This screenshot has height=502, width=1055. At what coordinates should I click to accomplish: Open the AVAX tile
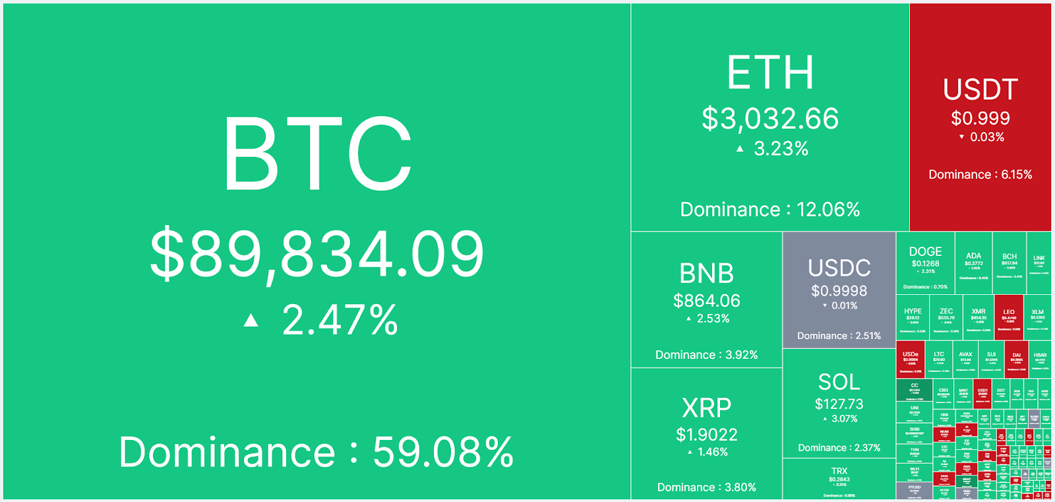tap(965, 360)
